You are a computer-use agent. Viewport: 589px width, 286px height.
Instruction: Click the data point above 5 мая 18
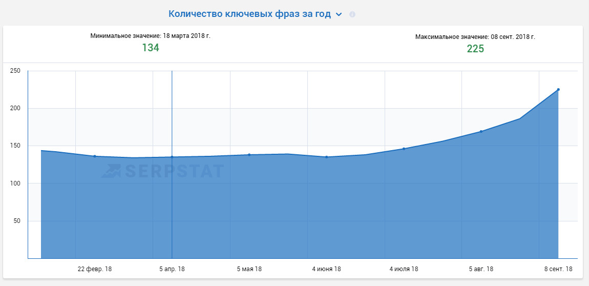point(249,155)
